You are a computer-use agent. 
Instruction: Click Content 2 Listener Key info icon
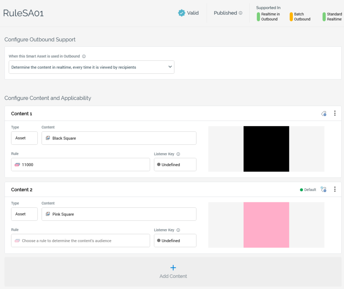178,230
